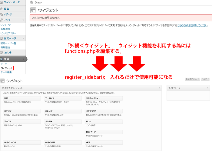Viewport: 212px width, 151px height.
Task: Collapse the 利用できるウィジェット panel
Action: [x=159, y=88]
